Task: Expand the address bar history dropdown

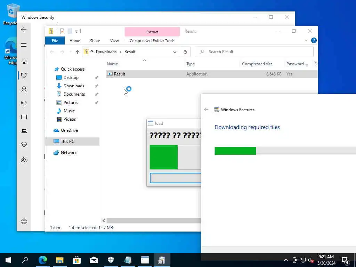Action: (175, 52)
